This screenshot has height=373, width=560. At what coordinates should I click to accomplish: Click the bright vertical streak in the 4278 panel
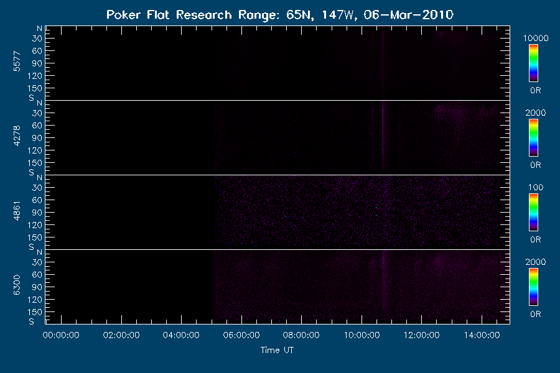(383, 136)
